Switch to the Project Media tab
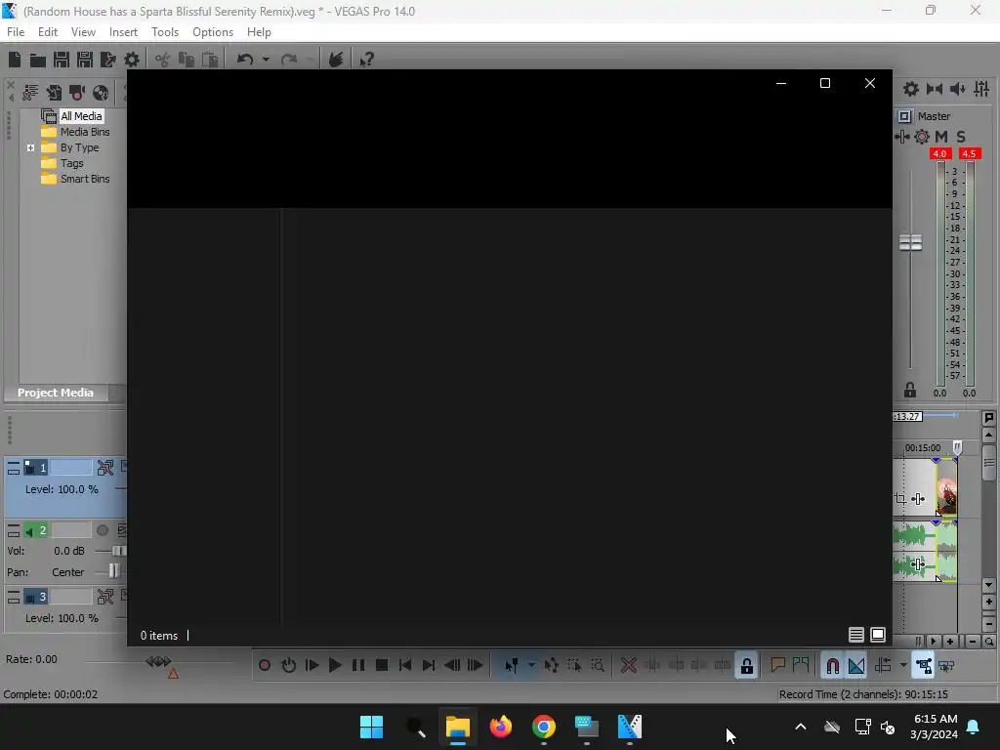This screenshot has height=750, width=1000. [x=56, y=393]
